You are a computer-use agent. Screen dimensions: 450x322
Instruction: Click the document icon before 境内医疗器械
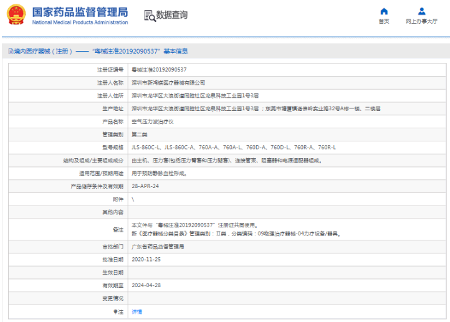[x=11, y=51]
